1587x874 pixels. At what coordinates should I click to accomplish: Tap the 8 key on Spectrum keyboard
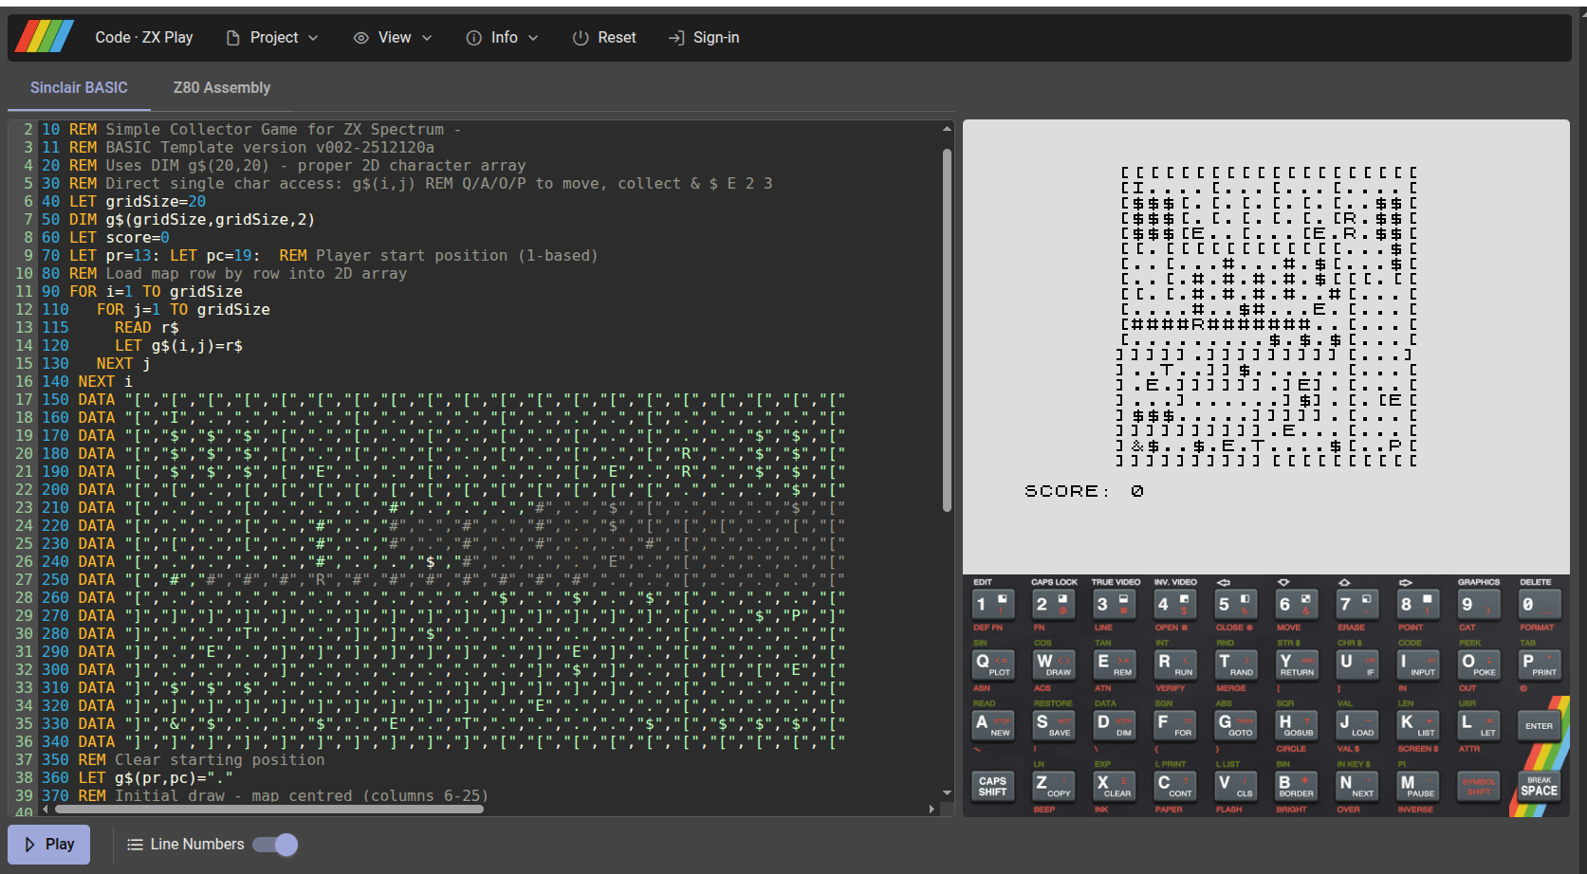(1418, 604)
